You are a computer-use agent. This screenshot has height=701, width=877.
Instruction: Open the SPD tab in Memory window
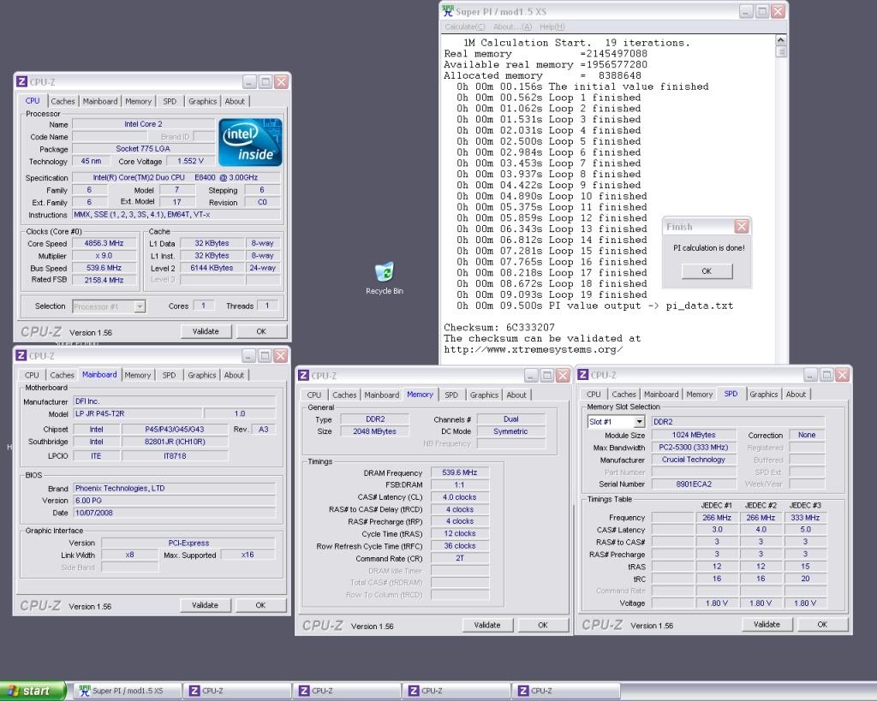coord(450,395)
